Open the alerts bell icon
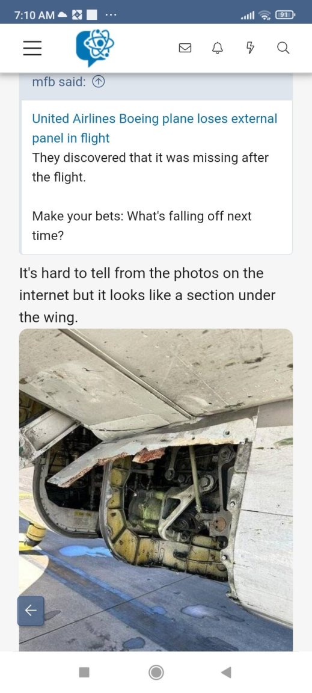 tap(218, 48)
